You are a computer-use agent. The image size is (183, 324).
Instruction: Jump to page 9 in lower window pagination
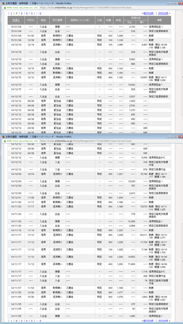point(40,321)
